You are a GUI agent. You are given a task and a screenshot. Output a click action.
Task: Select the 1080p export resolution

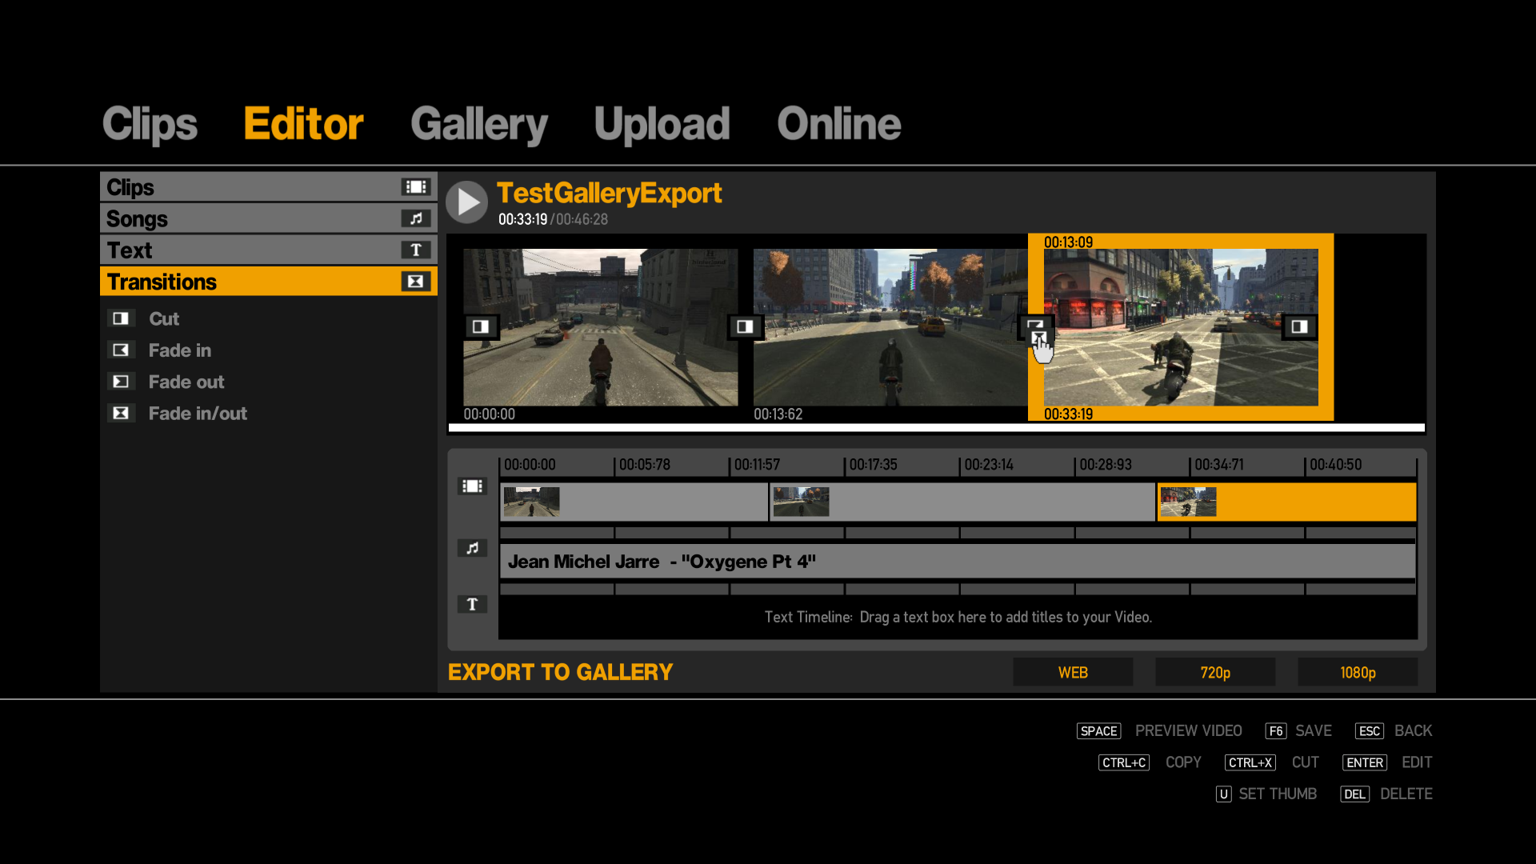[x=1356, y=672]
